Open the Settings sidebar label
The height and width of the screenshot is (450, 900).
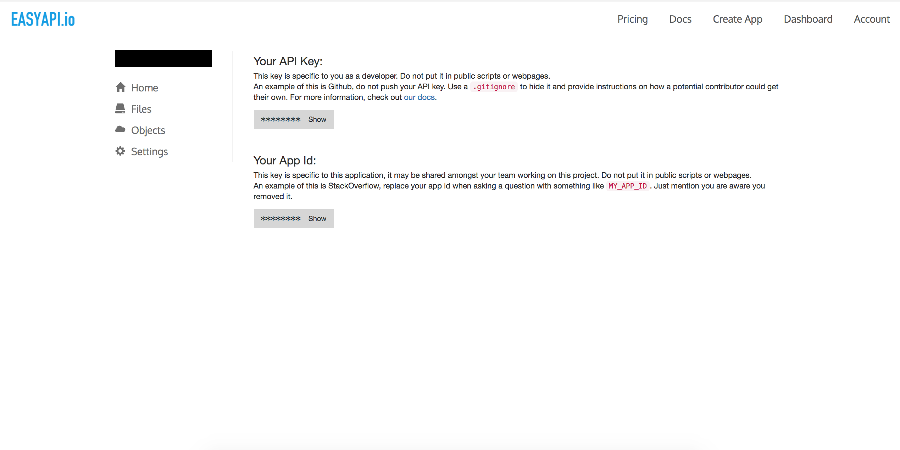149,152
